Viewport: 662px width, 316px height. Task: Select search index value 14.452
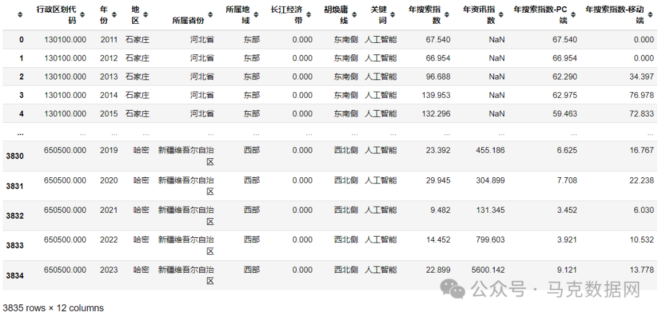point(438,240)
